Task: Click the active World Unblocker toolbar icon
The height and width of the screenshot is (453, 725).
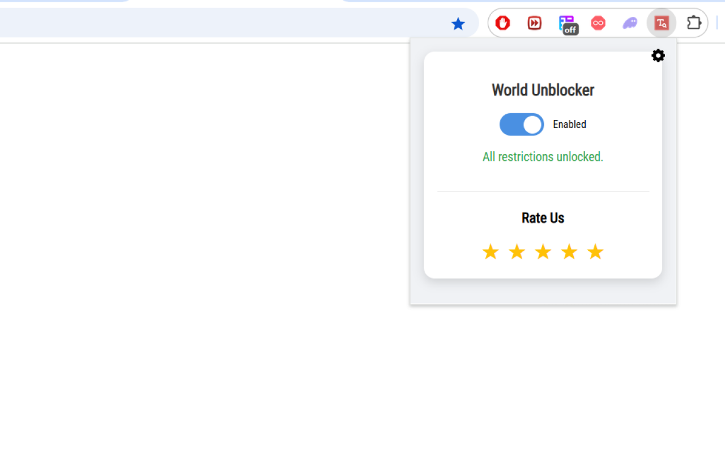Action: tap(662, 23)
